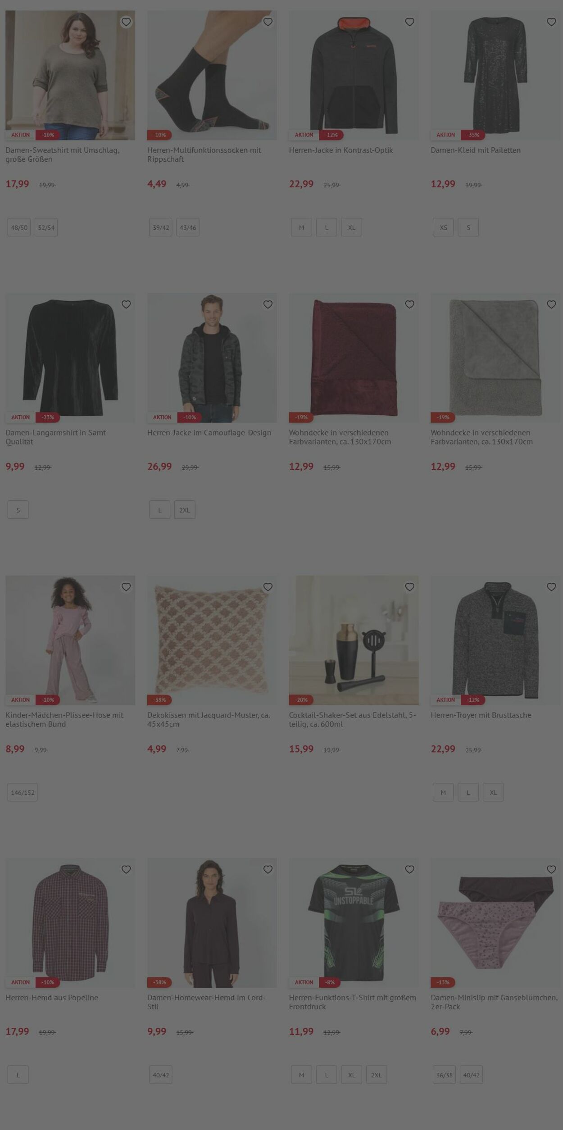Image resolution: width=563 pixels, height=1130 pixels.
Task: Select size 40/42 for Damen-Homewear-Hemd
Action: (161, 1075)
